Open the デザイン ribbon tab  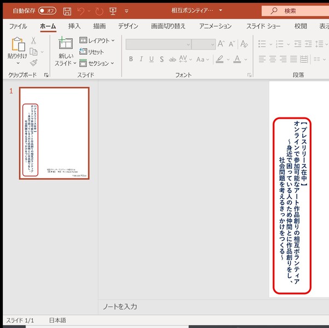[x=128, y=26]
